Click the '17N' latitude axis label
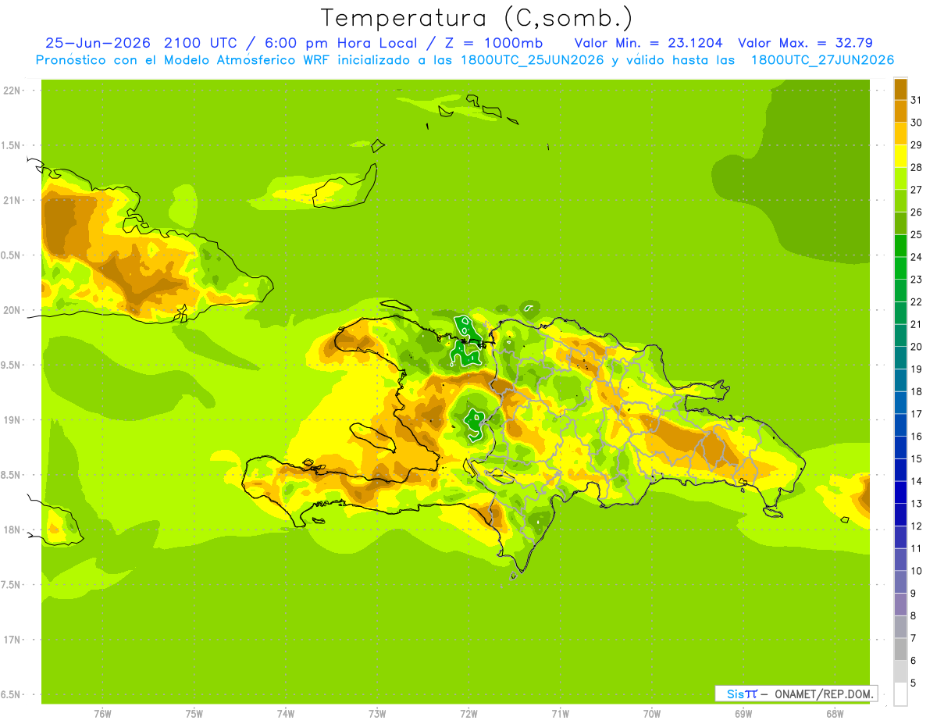Screen dimensions: 937x724 point(11,640)
